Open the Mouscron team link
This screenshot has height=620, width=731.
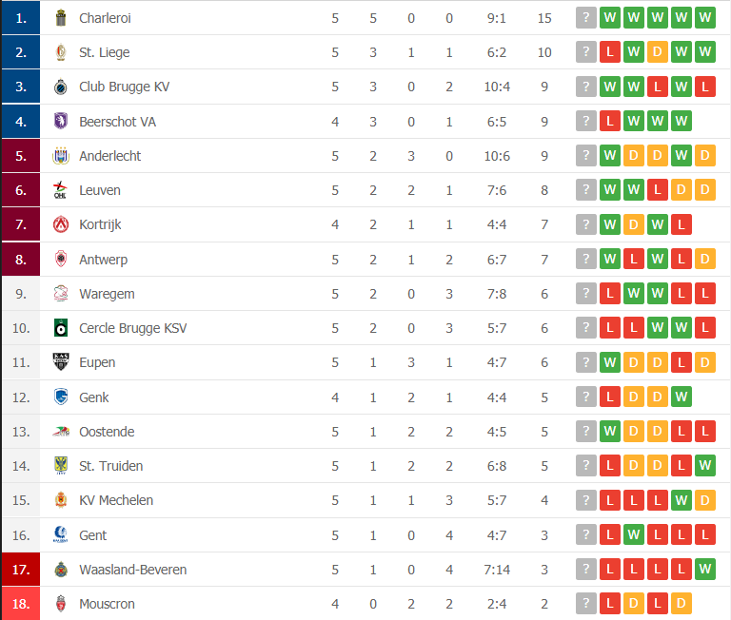point(107,604)
